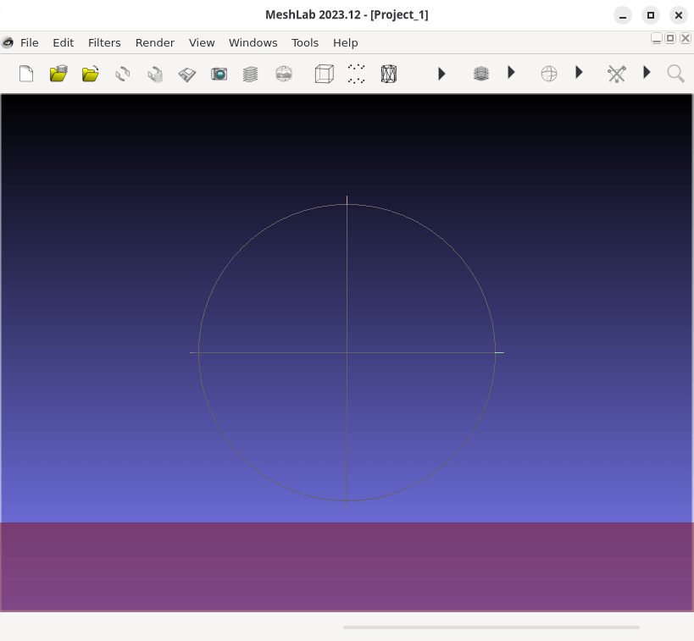Toggle the points rendering dots icon
This screenshot has height=641, width=694.
click(x=356, y=74)
